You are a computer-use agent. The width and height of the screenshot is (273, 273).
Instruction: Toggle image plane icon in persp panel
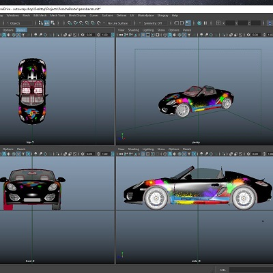coord(136,35)
